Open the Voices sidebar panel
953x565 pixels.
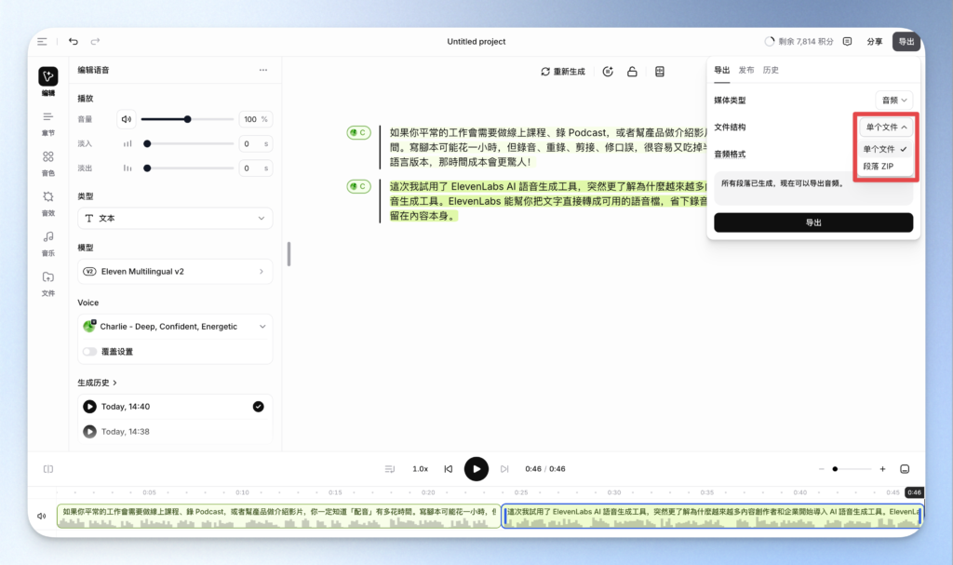(x=48, y=164)
